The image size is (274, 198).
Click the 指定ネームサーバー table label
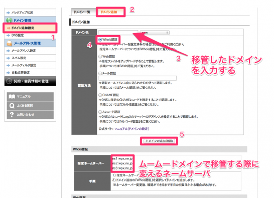pos(91,163)
